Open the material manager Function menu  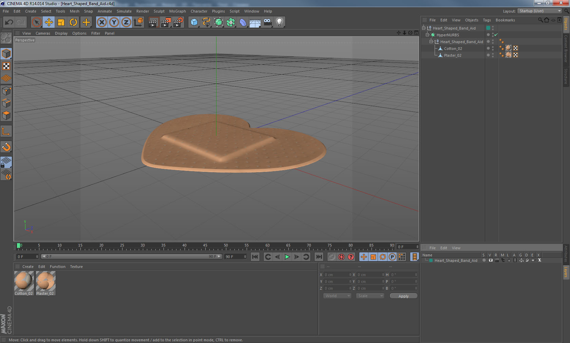click(x=58, y=267)
